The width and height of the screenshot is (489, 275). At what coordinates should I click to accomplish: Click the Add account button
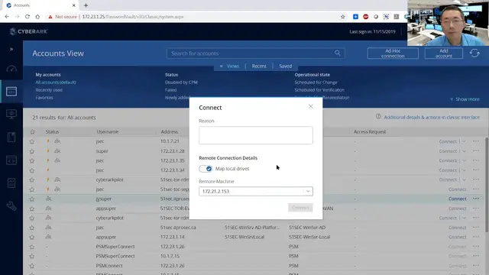443,53
